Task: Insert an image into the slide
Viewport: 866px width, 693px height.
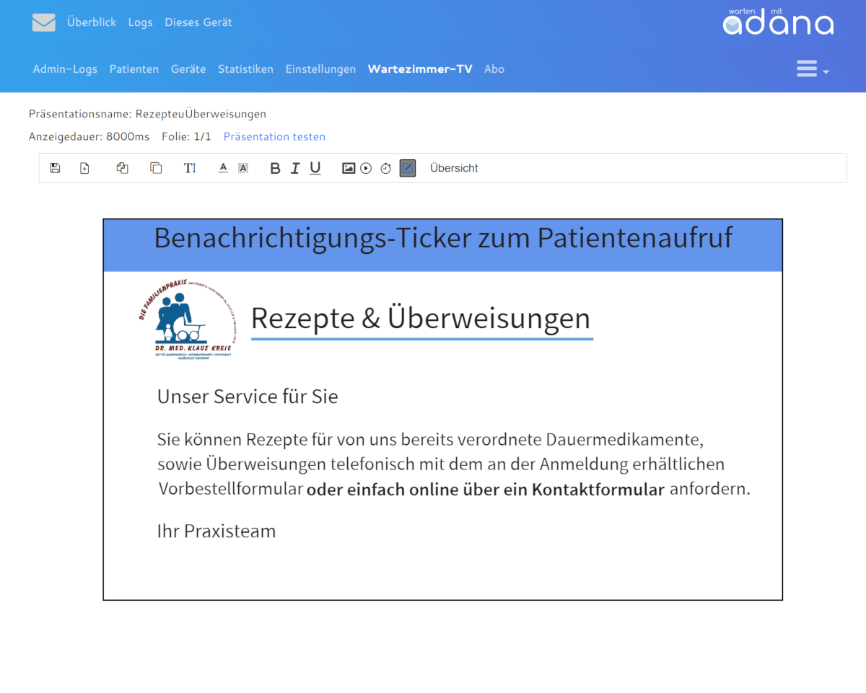Action: coord(348,167)
